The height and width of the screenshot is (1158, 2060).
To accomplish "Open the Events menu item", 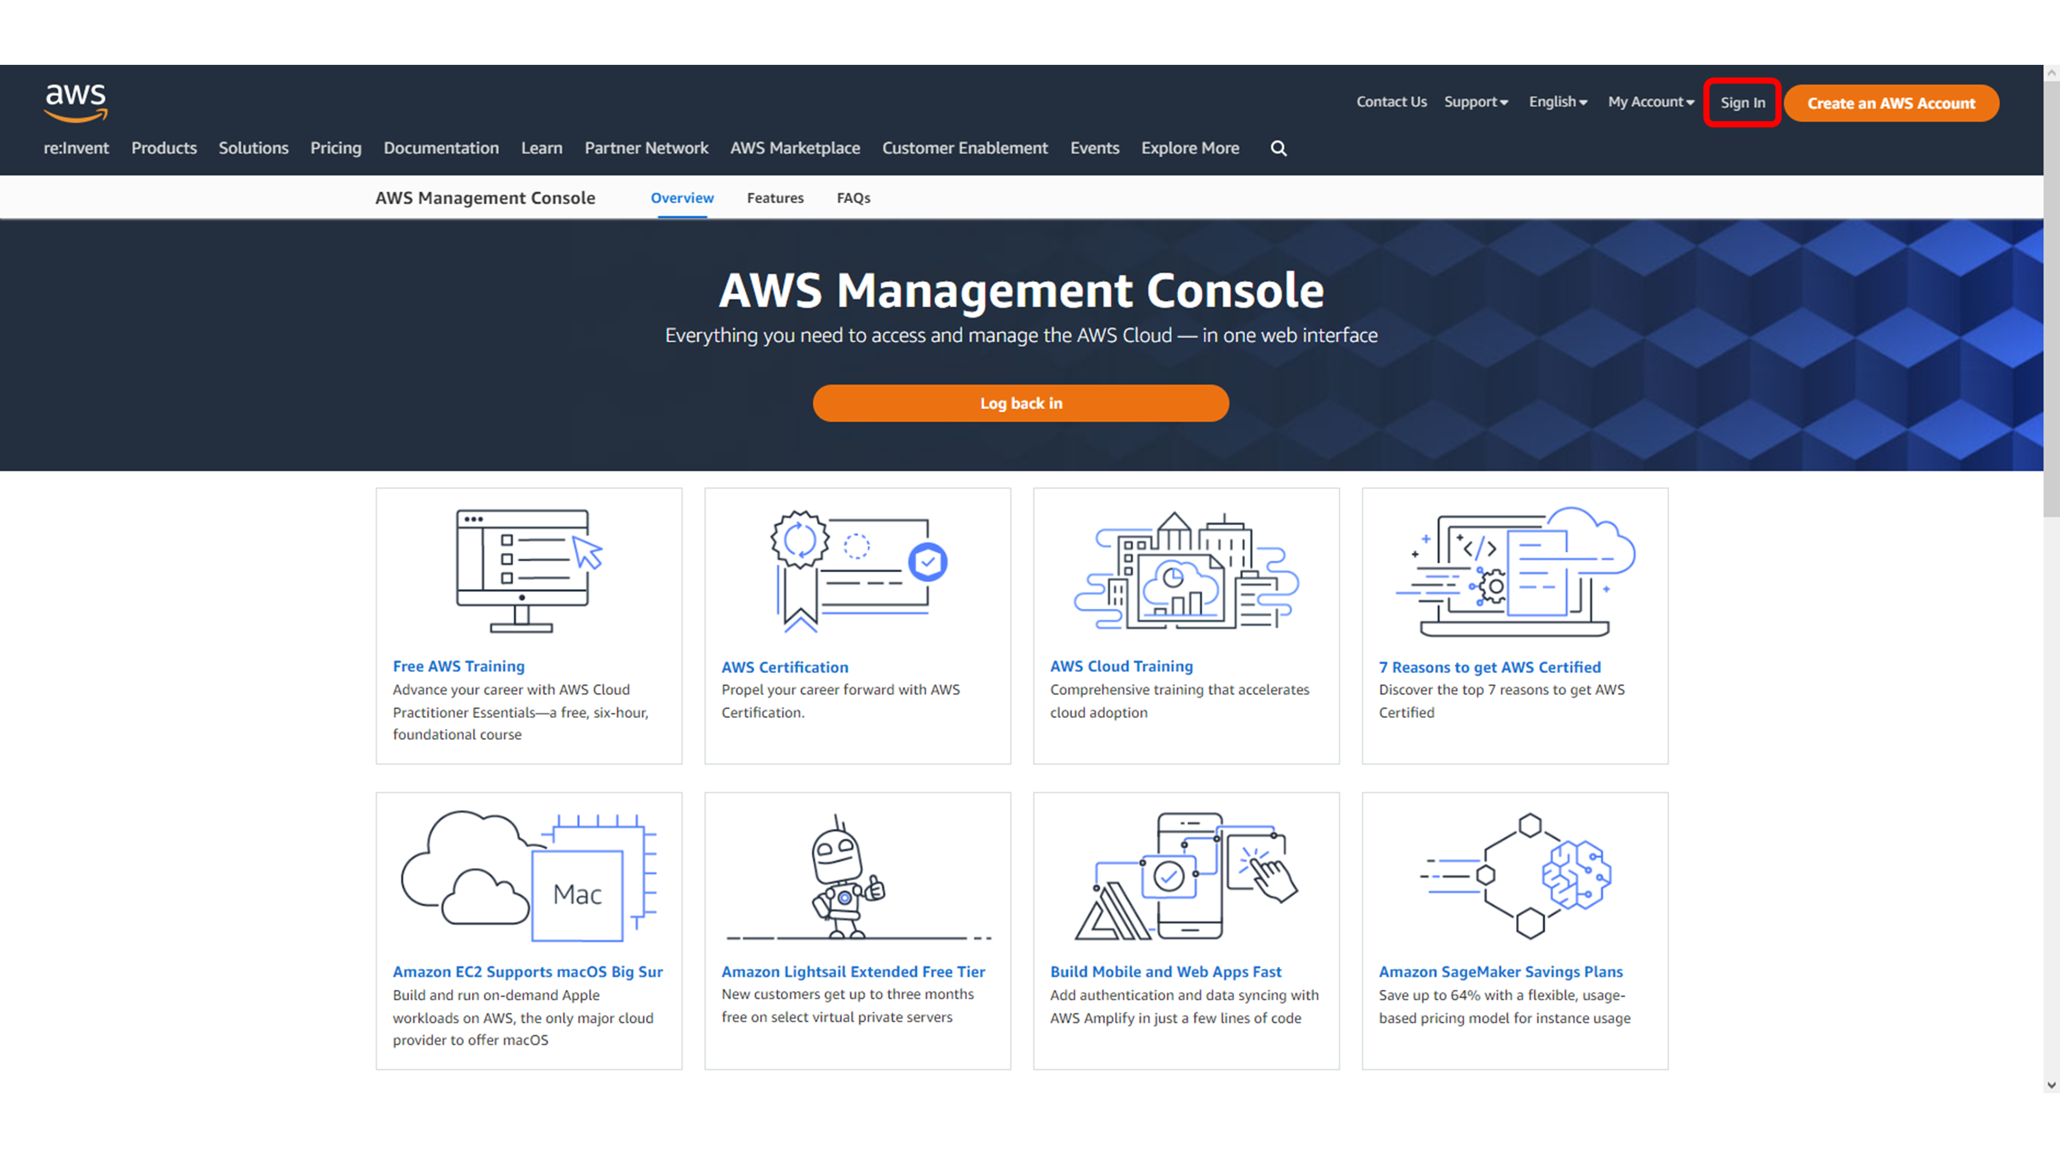I will tap(1095, 149).
